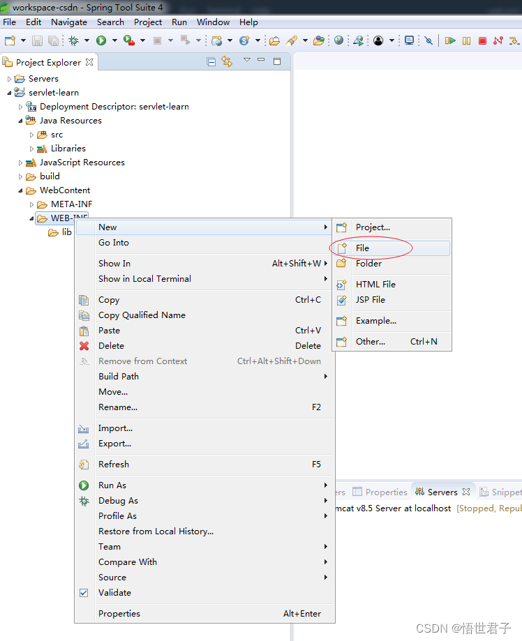Close the Project Explorer tab

89,62
